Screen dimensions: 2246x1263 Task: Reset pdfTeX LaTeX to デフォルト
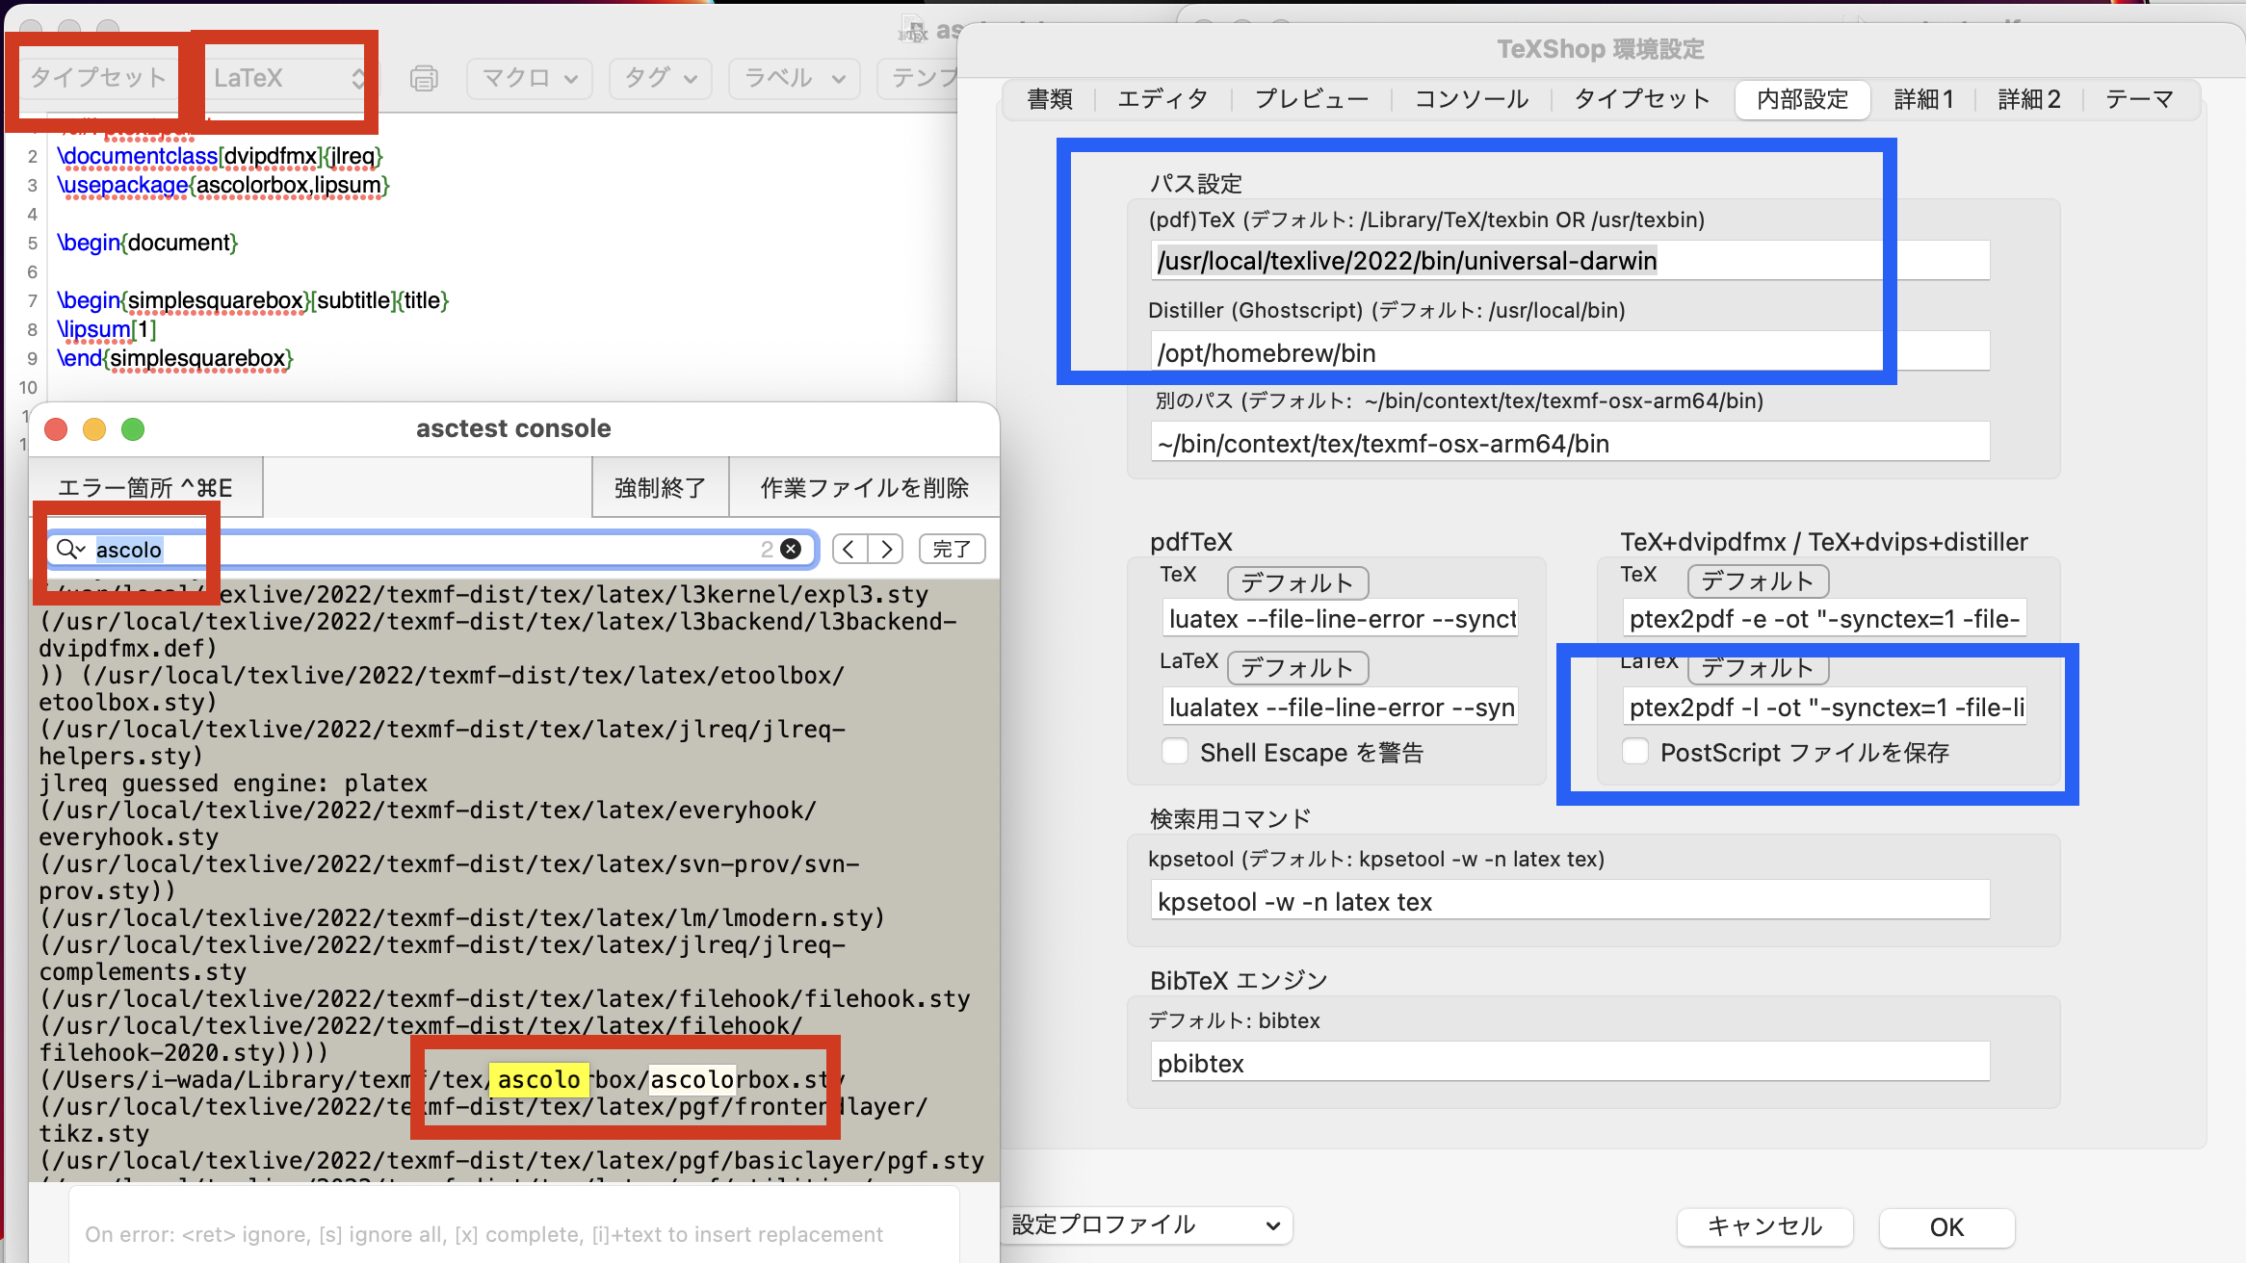click(1297, 667)
